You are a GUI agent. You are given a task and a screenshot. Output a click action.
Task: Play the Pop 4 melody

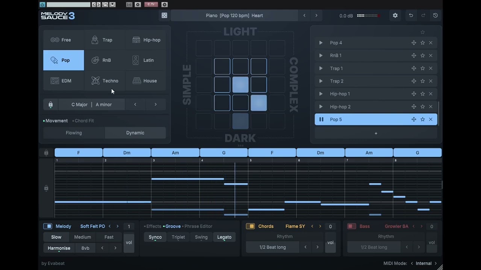(x=321, y=43)
